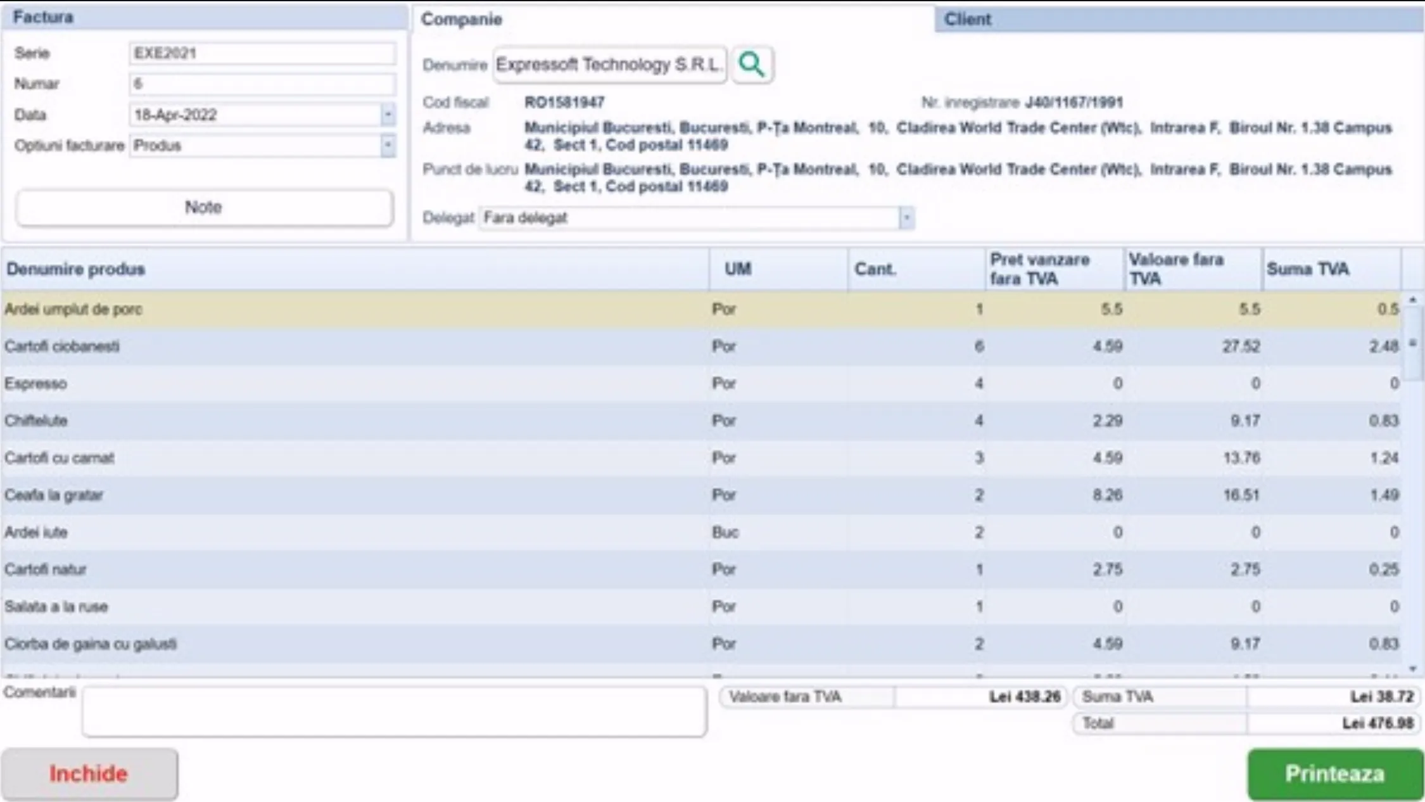Select the Cartofi cu carnat row
Image resolution: width=1425 pixels, height=802 pixels.
coord(700,458)
